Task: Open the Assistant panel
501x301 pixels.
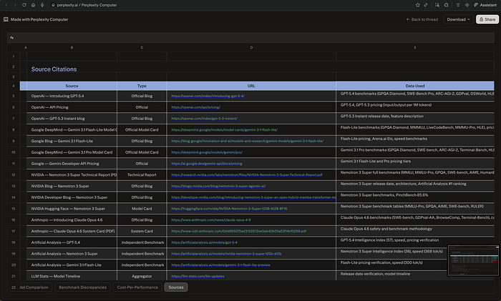Action: [485, 5]
